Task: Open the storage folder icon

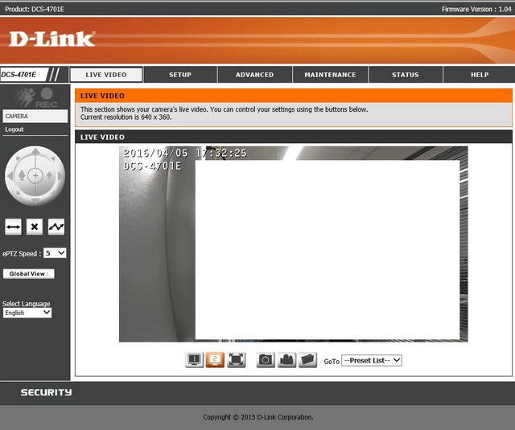Action: click(x=307, y=360)
